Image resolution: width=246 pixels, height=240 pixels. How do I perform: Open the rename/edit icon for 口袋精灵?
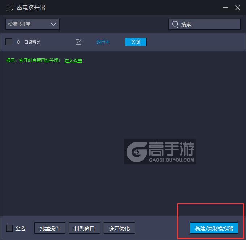(79, 42)
